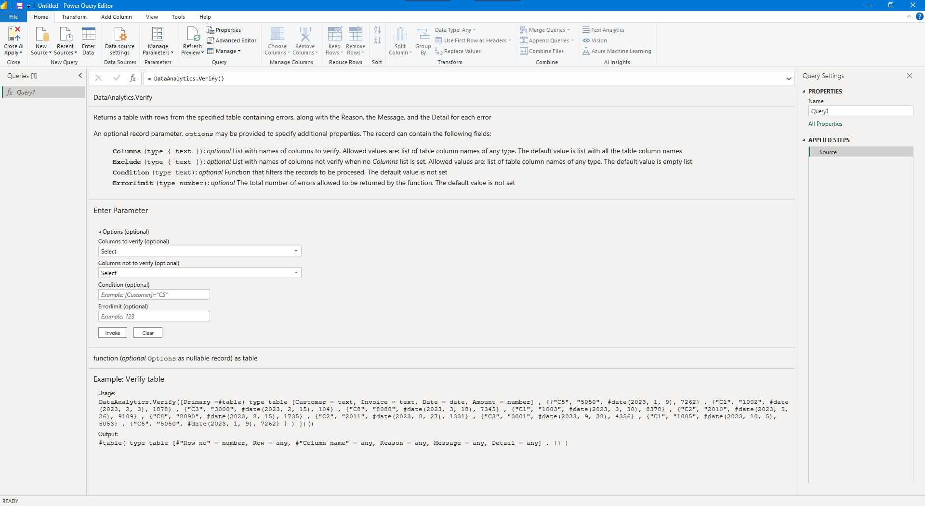This screenshot has height=506, width=925.
Task: Click Group By icon
Action: pos(423,34)
